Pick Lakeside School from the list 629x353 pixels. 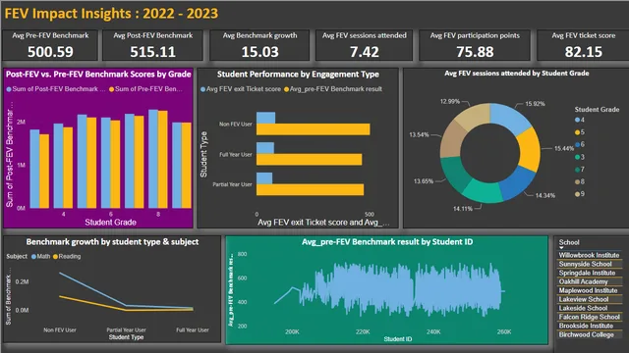583,308
